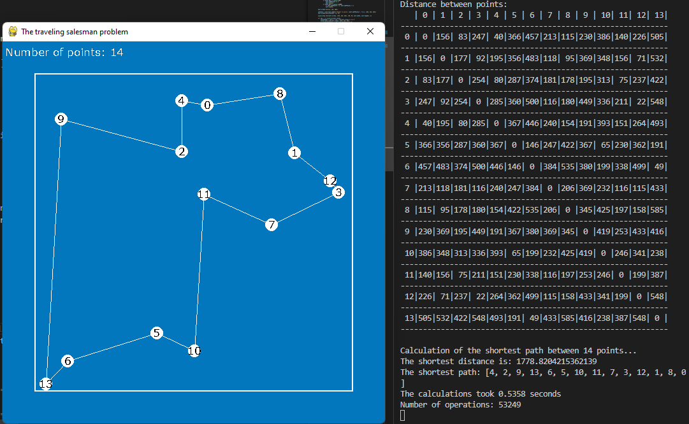This screenshot has height=424, width=689.
Task: Select point 6 near the bottom left
Action: (x=68, y=360)
